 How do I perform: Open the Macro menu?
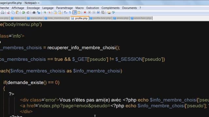coord(80,8)
